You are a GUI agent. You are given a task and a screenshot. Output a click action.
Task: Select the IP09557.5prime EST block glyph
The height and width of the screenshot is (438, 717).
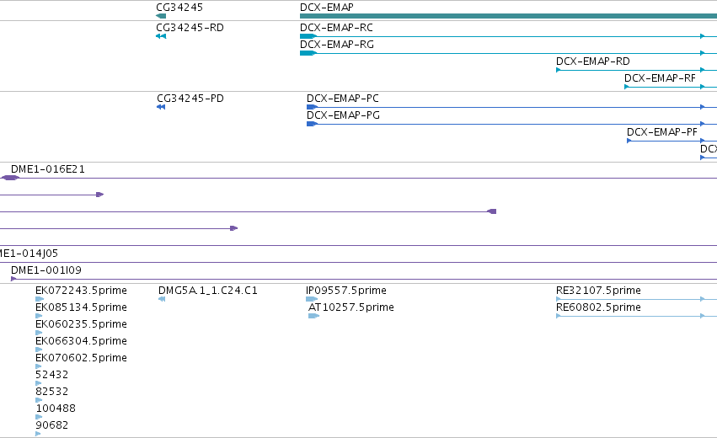[x=312, y=299]
